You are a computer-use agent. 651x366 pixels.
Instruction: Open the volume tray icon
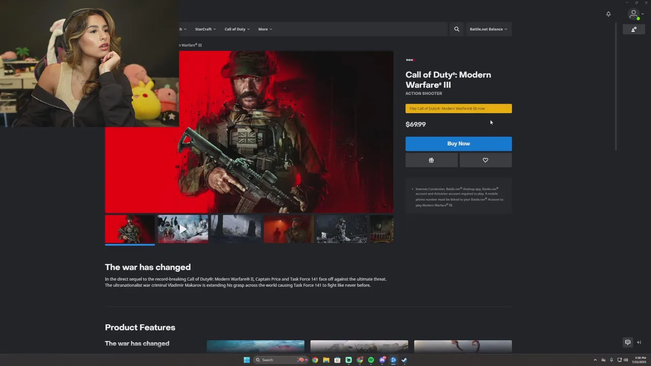pyautogui.click(x=626, y=360)
